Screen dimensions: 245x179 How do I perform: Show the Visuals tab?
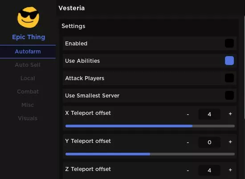28,118
